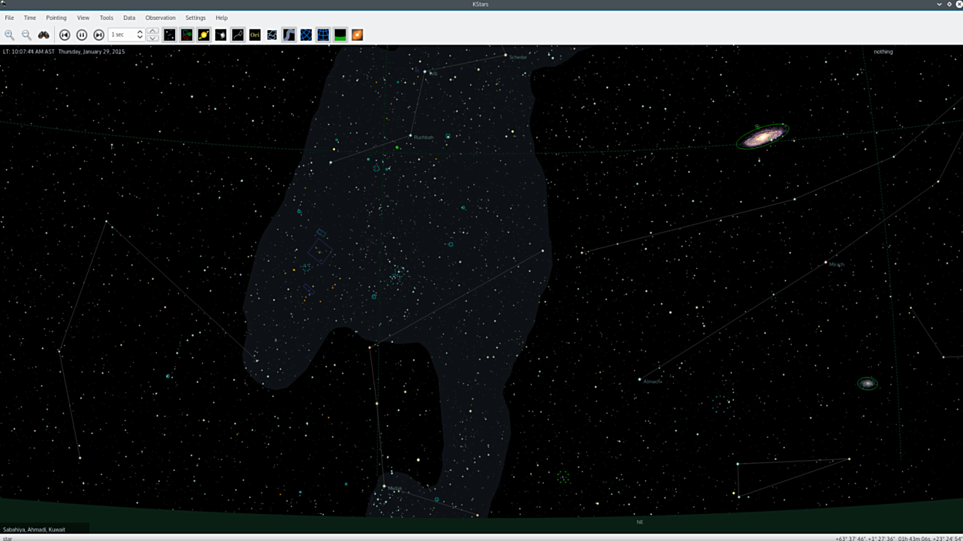963x541 pixels.
Task: Toggle the Milky Way display icon
Action: pos(289,35)
